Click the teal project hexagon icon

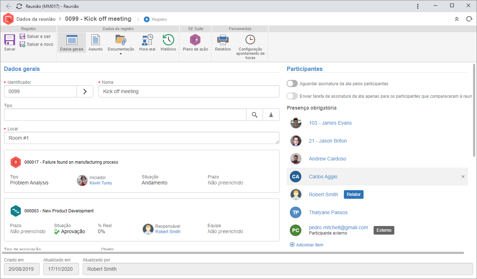[16, 211]
